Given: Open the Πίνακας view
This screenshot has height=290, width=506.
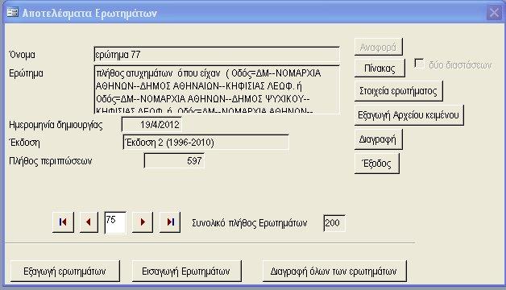Looking at the screenshot, I should [x=379, y=68].
